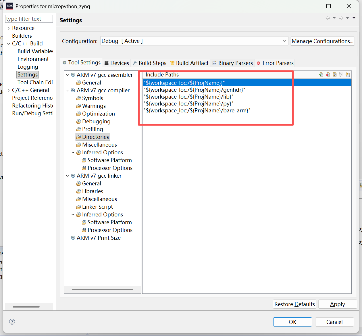Select the Linker Script tree item

(97, 207)
